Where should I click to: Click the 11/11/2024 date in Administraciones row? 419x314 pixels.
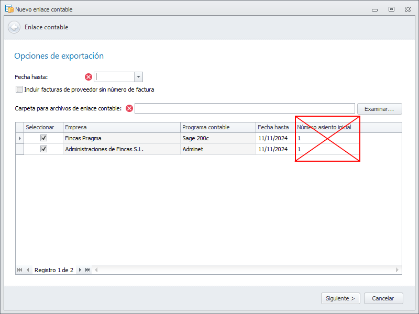[275, 149]
